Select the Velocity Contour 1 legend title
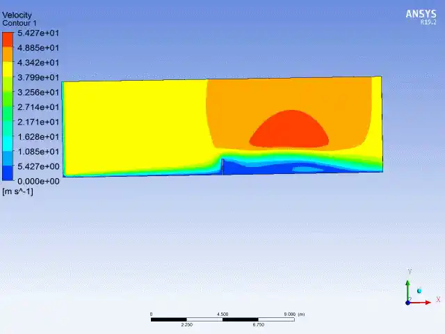The image size is (445, 334). tap(19, 19)
